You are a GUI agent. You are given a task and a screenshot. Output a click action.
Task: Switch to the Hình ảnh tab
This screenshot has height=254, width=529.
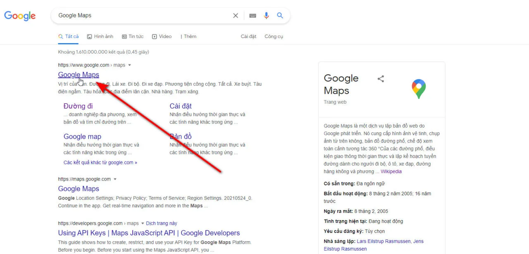click(x=100, y=36)
